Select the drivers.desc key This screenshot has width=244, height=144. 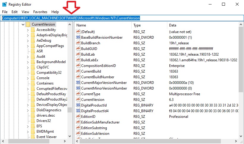pyautogui.click(x=45, y=115)
